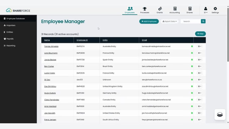Expand the Export Data dropdown
Image resolution: width=229 pixels, height=129 pixels.
(169, 21)
